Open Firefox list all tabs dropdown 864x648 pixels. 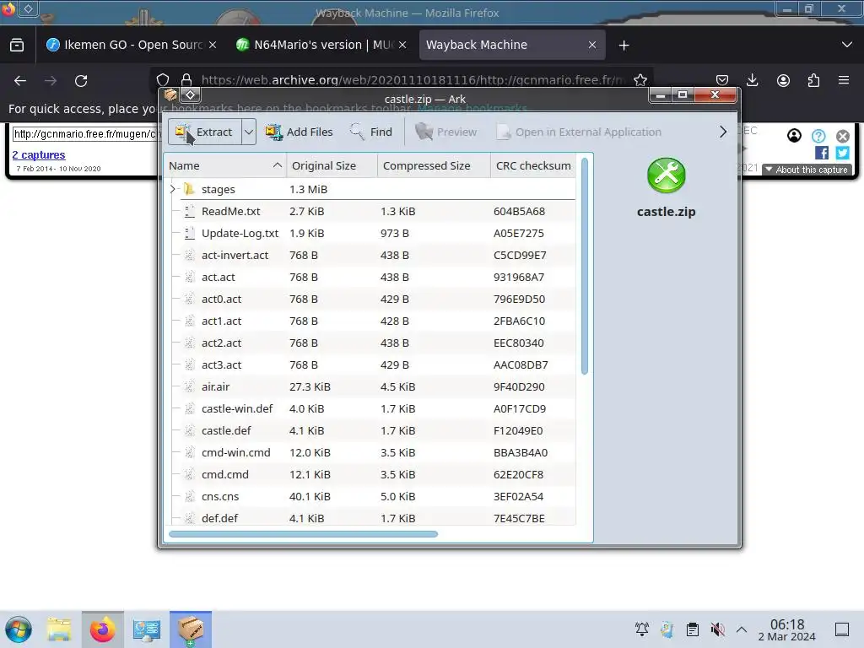click(x=847, y=45)
